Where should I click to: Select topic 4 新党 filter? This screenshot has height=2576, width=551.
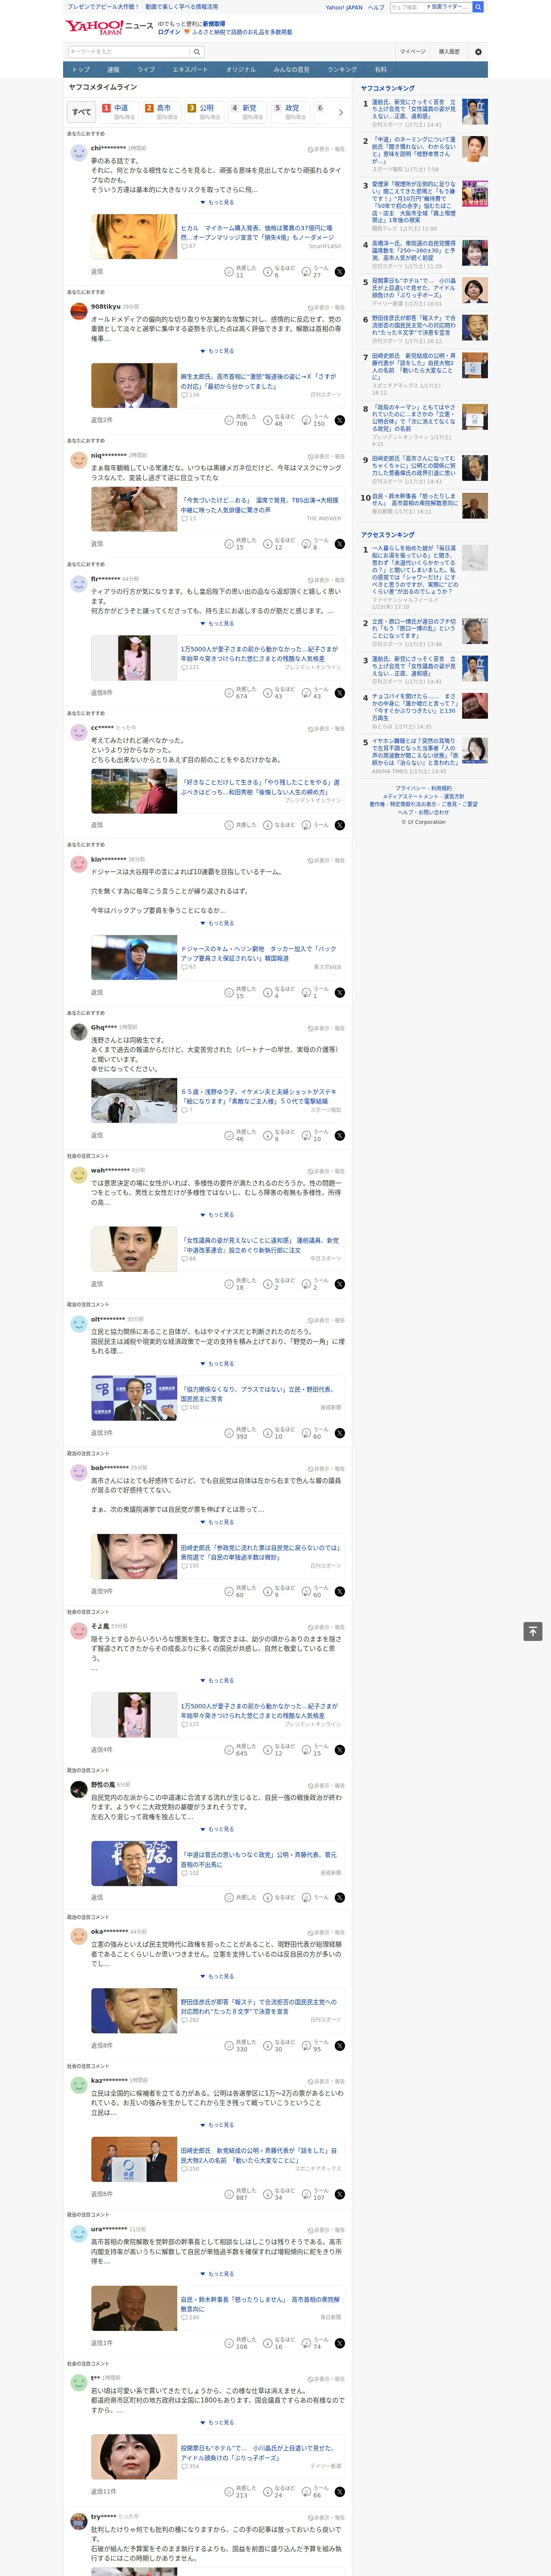[x=249, y=112]
